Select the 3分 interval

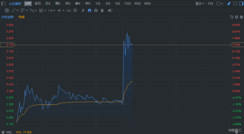tap(108, 3)
